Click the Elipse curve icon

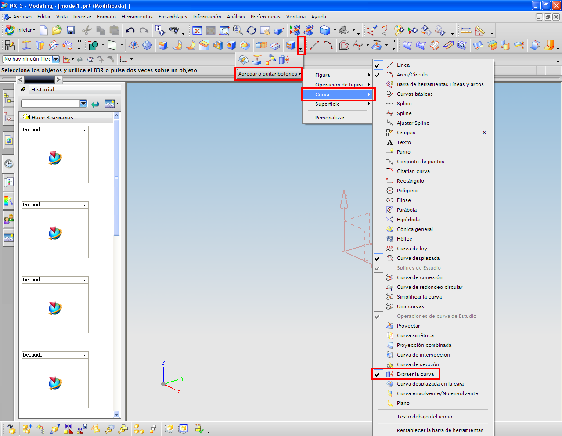point(390,200)
